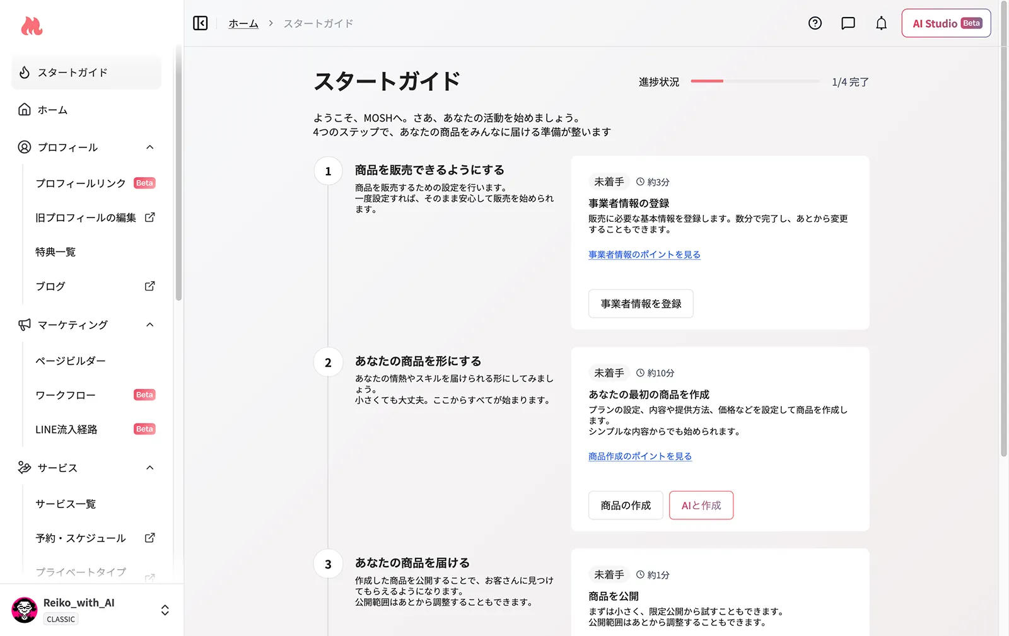Click the スタートガイド breadcrumb text
The height and width of the screenshot is (636, 1009).
(318, 23)
